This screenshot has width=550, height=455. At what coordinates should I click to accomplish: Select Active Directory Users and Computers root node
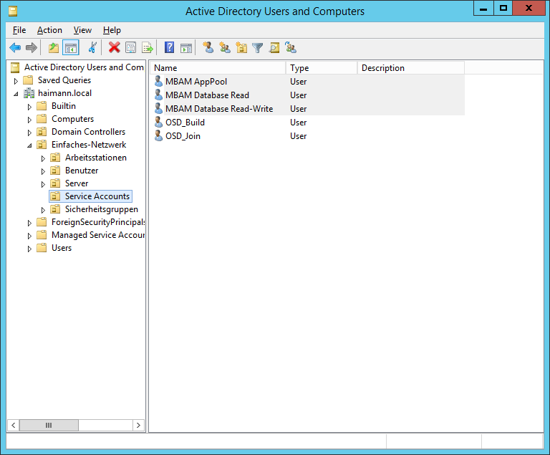84,67
